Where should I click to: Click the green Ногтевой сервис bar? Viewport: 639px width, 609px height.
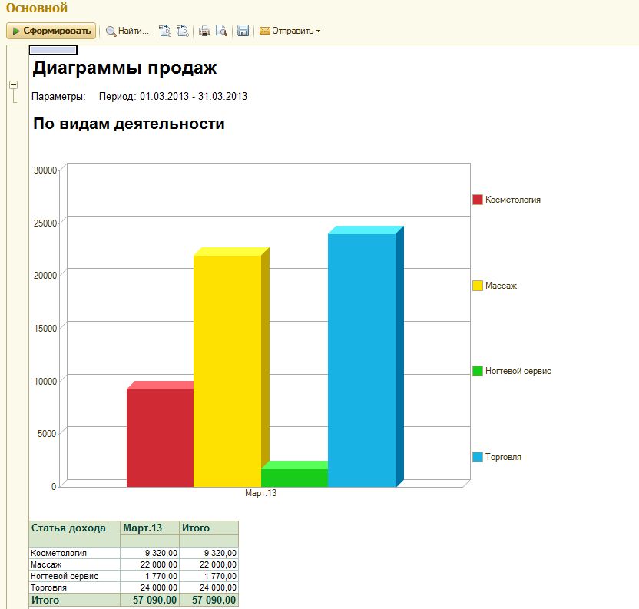(295, 476)
